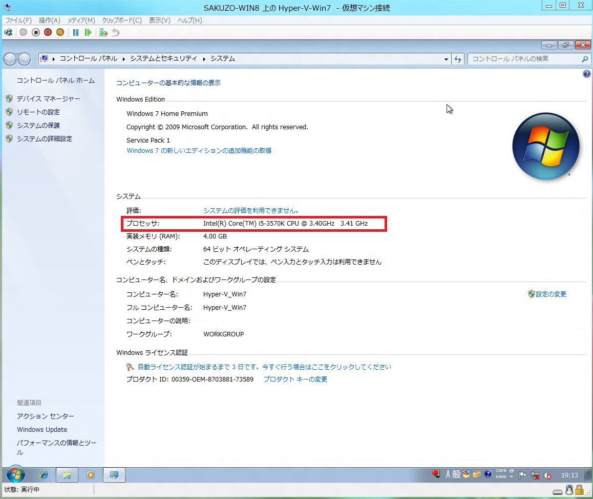Click the Action Center flag tray icon
This screenshot has width=593, height=499.
pyautogui.click(x=523, y=475)
